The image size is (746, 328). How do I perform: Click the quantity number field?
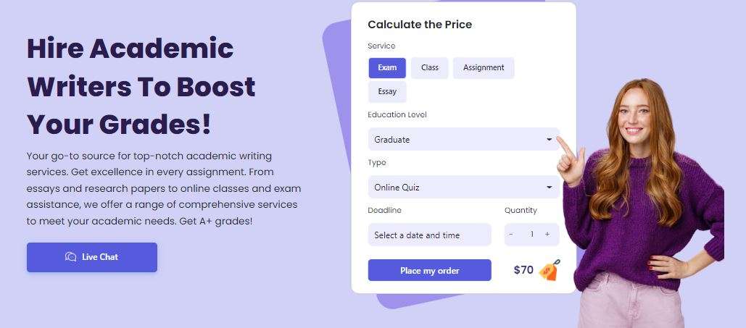click(531, 235)
